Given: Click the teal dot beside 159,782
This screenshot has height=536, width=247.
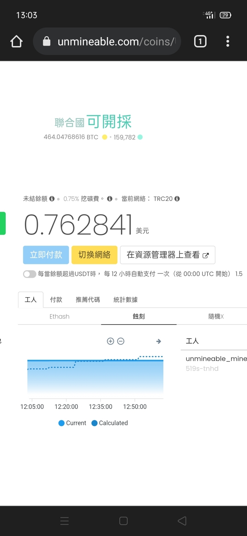Looking at the screenshot, I should tap(140, 137).
